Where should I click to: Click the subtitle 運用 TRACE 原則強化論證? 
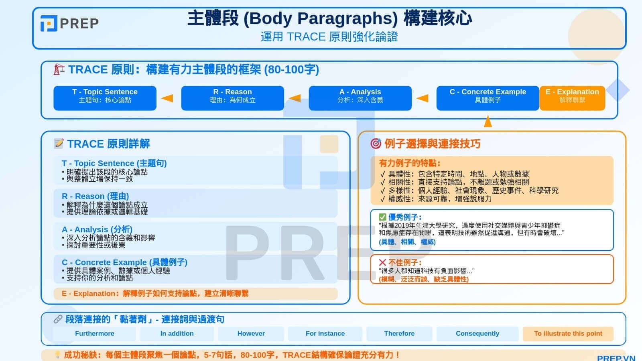tap(329, 37)
